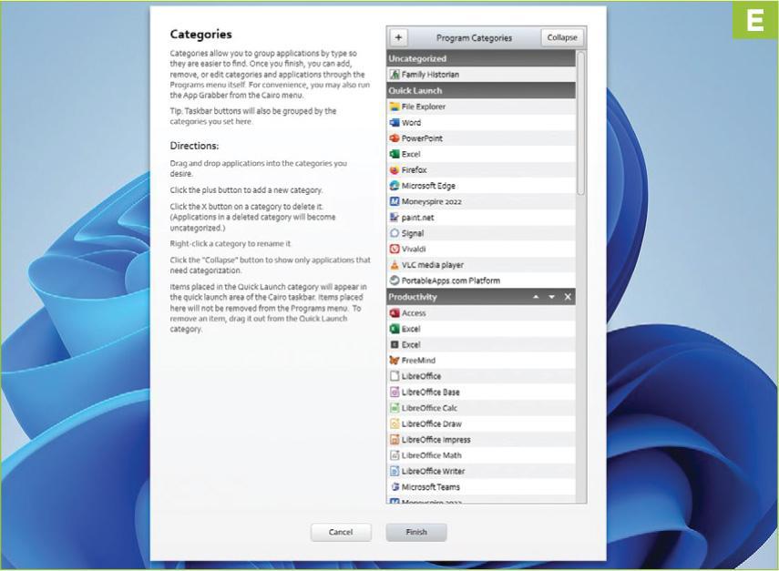Click the PowerPoint icon
Image resolution: width=779 pixels, height=571 pixels.
395,138
